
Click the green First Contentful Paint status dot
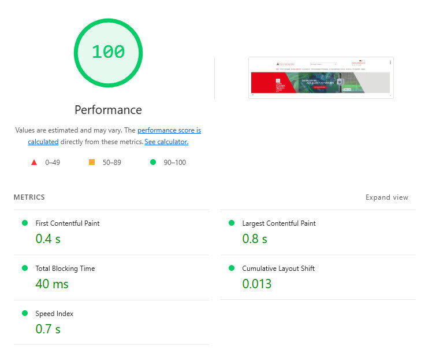click(25, 223)
